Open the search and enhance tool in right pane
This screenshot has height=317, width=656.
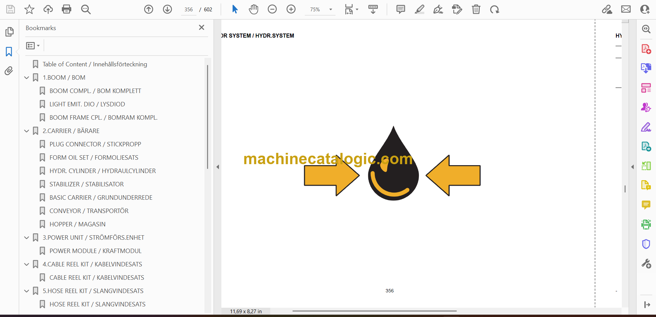(646, 29)
